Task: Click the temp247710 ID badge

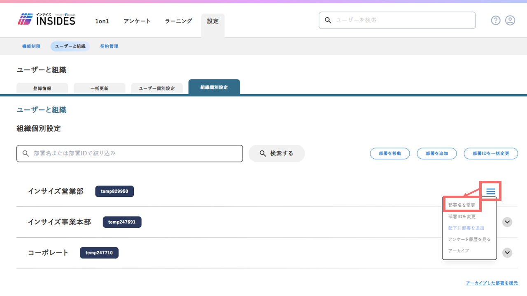Action: 99,252
